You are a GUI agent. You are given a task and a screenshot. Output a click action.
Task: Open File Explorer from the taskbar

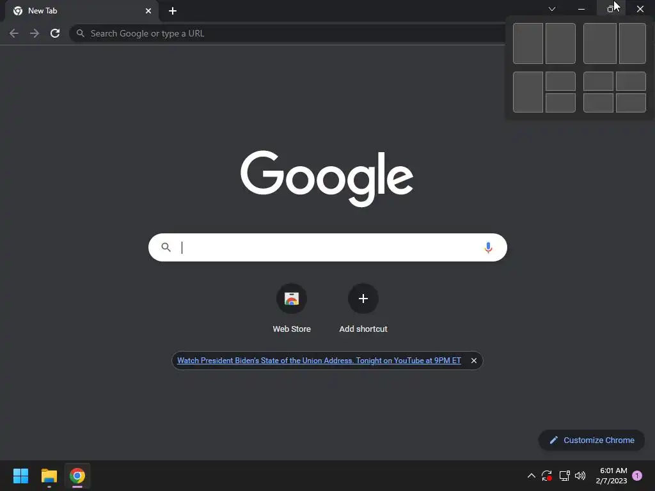click(49, 476)
